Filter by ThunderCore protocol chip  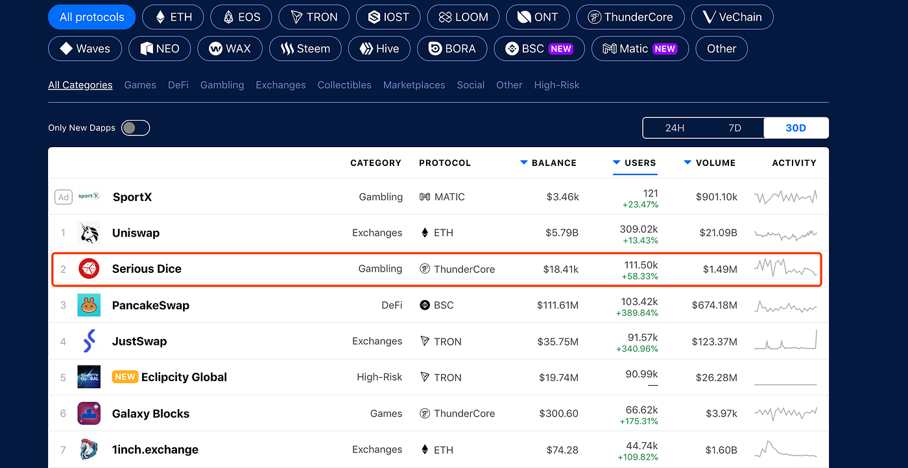pyautogui.click(x=630, y=18)
